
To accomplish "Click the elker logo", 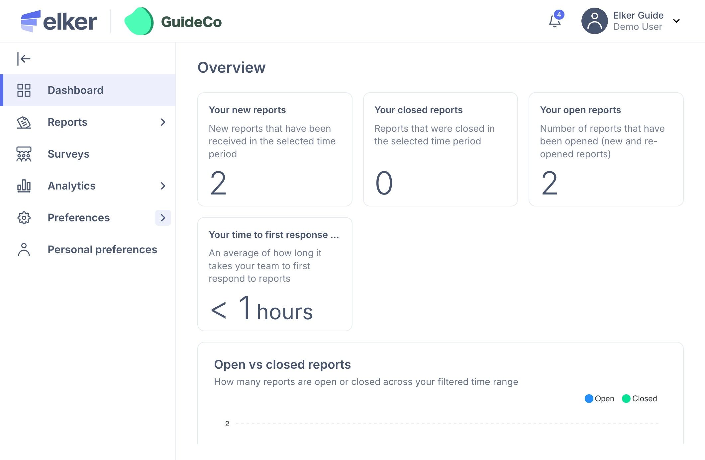I will pos(59,21).
